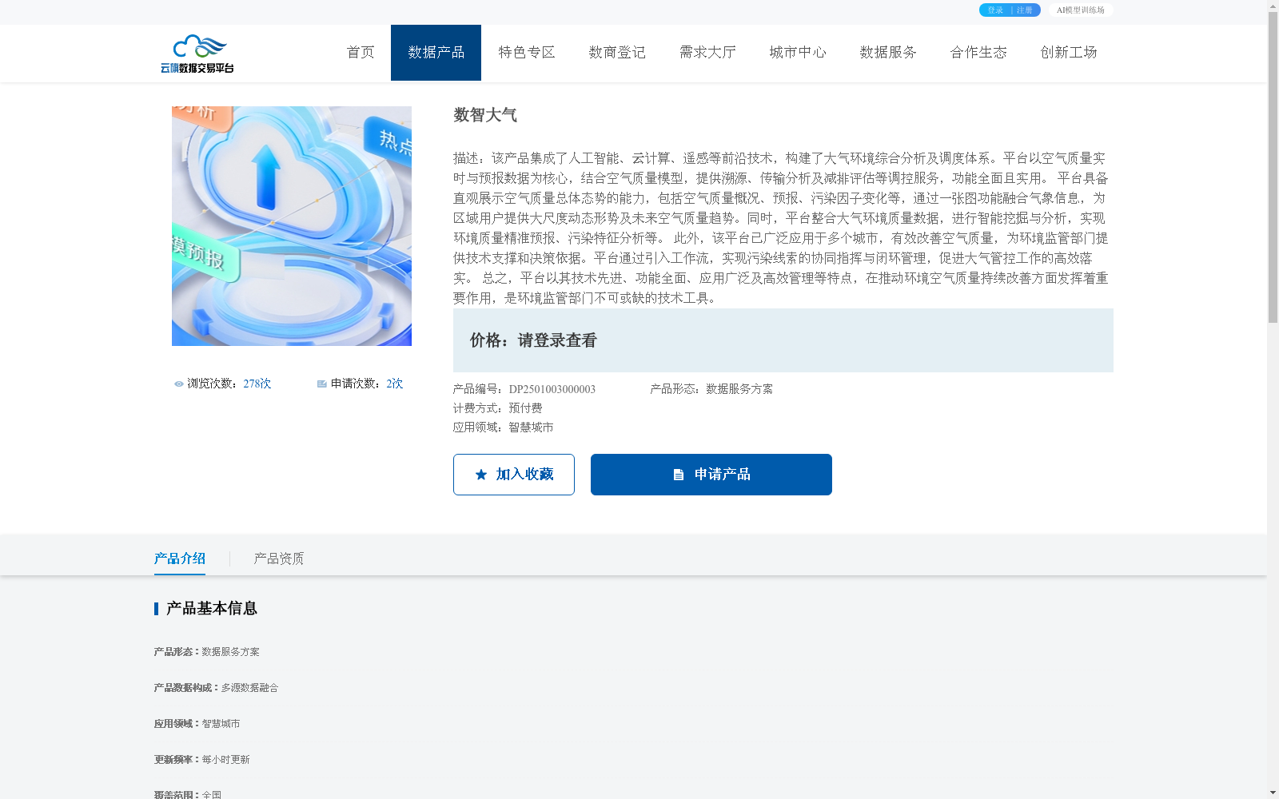Image resolution: width=1279 pixels, height=799 pixels.
Task: Click the 2次 application count
Action: [395, 384]
